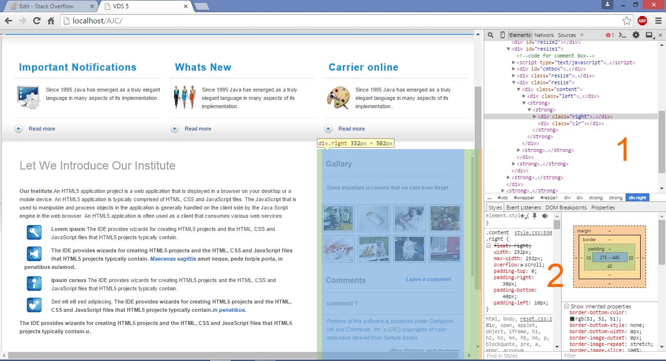Click the key icon beside Lorem ipsum
The width and height of the screenshot is (666, 361).
[x=34, y=233]
